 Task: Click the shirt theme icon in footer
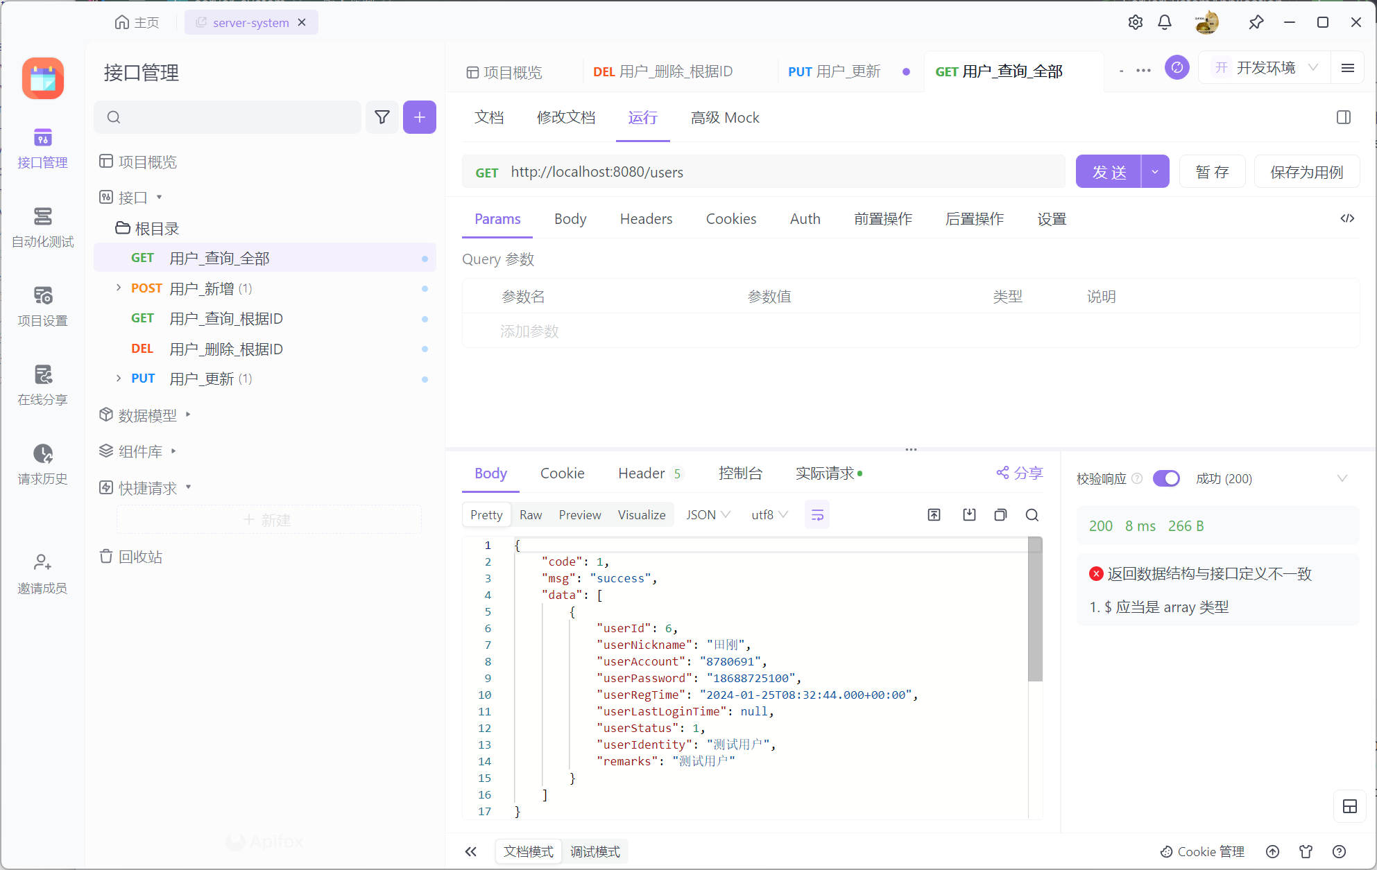click(1306, 851)
